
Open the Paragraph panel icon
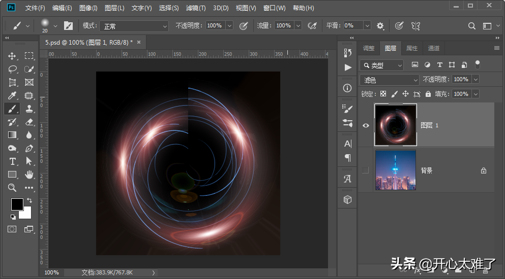(x=347, y=158)
